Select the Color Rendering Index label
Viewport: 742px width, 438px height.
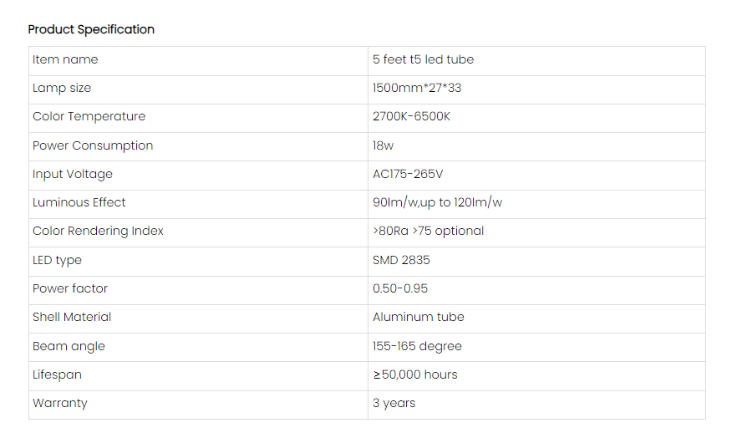click(98, 231)
